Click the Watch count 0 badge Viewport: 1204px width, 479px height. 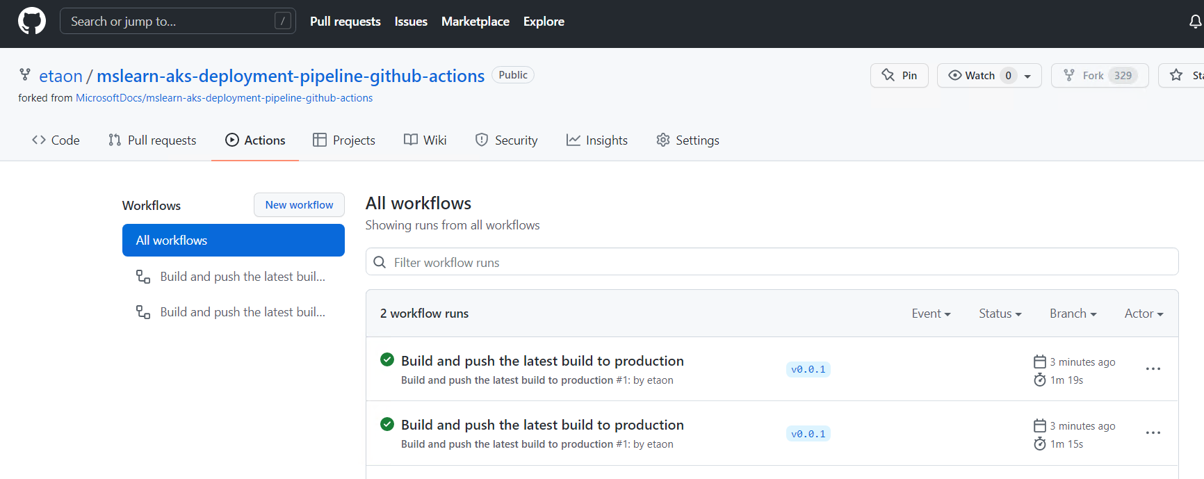click(1008, 75)
